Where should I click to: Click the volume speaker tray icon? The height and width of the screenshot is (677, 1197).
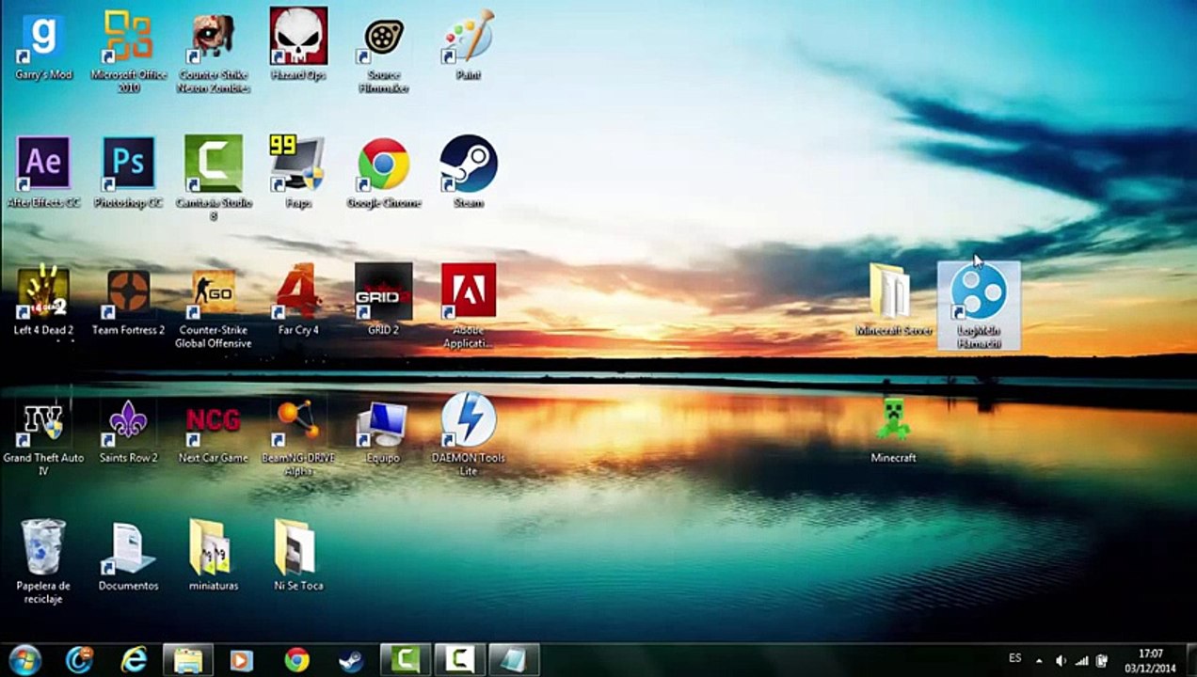click(1061, 660)
